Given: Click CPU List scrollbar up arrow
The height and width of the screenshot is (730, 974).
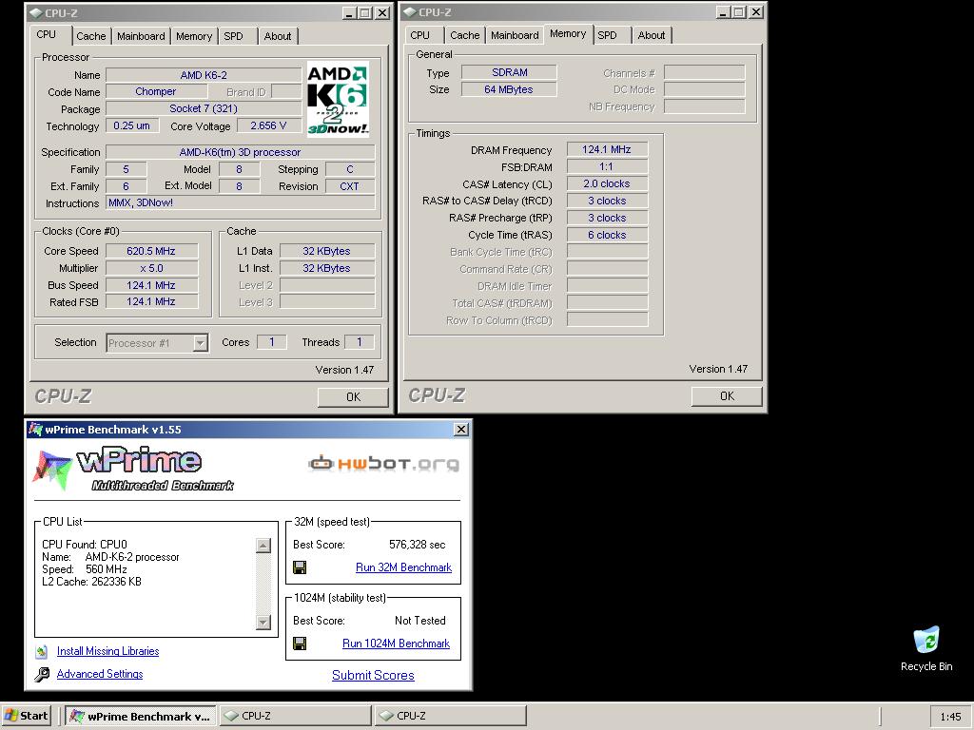Looking at the screenshot, I should pyautogui.click(x=263, y=546).
